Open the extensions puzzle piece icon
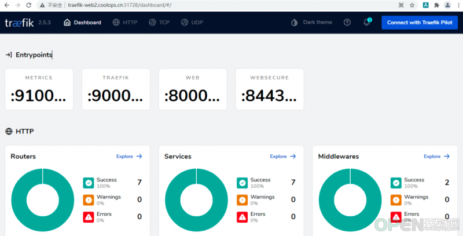The height and width of the screenshot is (236, 463). 436,5
